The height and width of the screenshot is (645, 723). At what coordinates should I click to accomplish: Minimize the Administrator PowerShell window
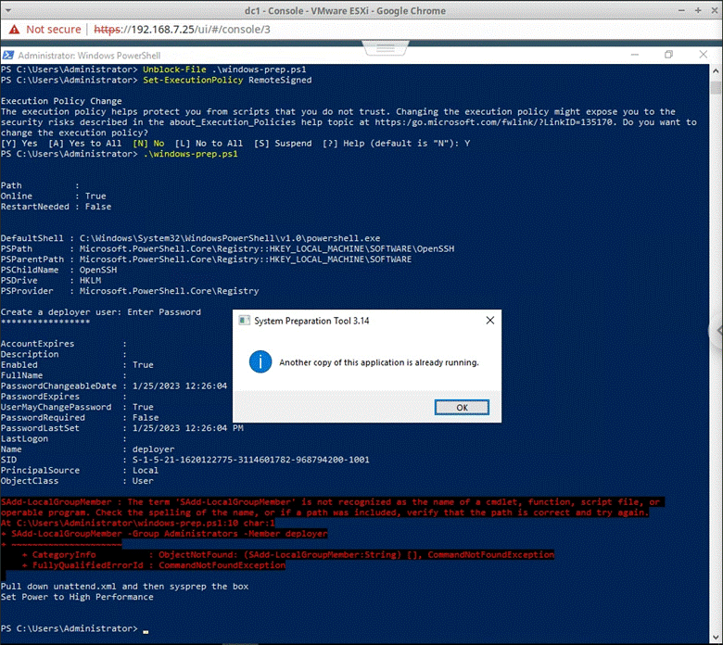[x=635, y=55]
